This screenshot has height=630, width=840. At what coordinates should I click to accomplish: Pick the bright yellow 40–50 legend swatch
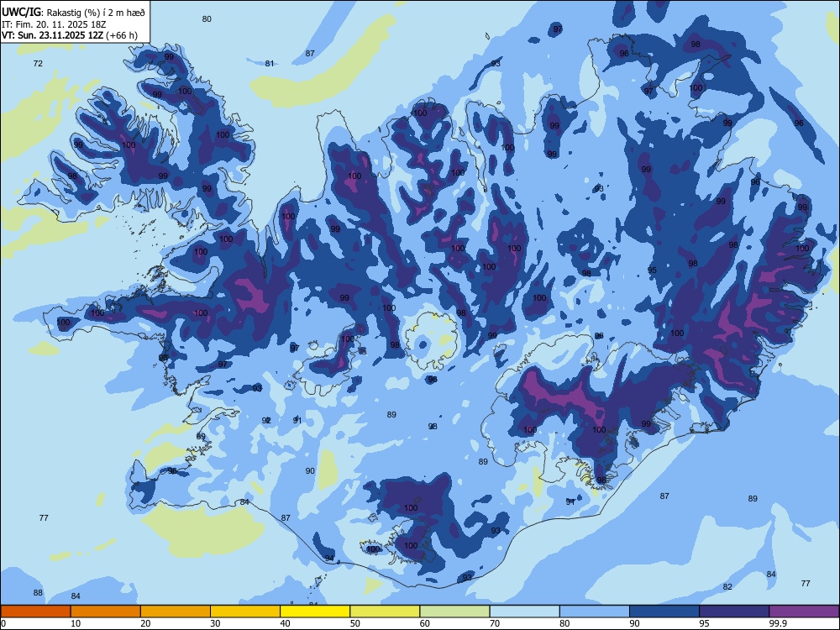315,612
